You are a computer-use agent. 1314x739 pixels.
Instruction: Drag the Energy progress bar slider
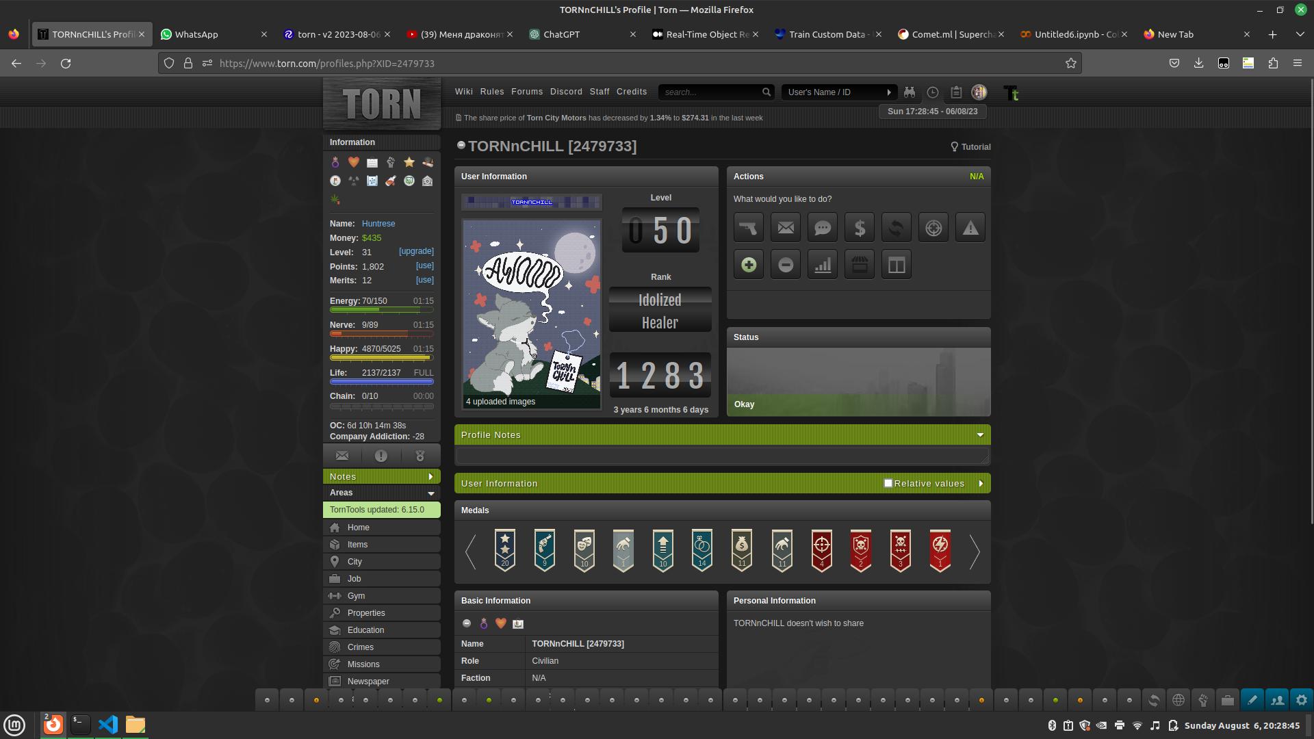[380, 309]
